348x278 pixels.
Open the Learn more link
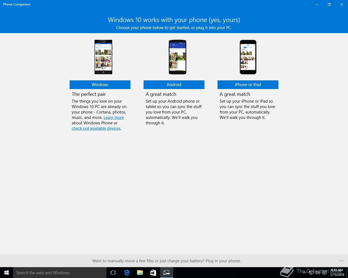coord(114,118)
